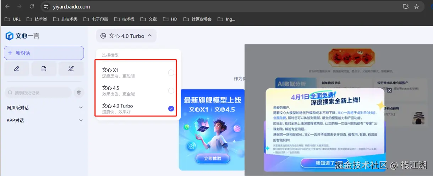
Task: Reload the page with the refresh icon
Action: [32, 6]
